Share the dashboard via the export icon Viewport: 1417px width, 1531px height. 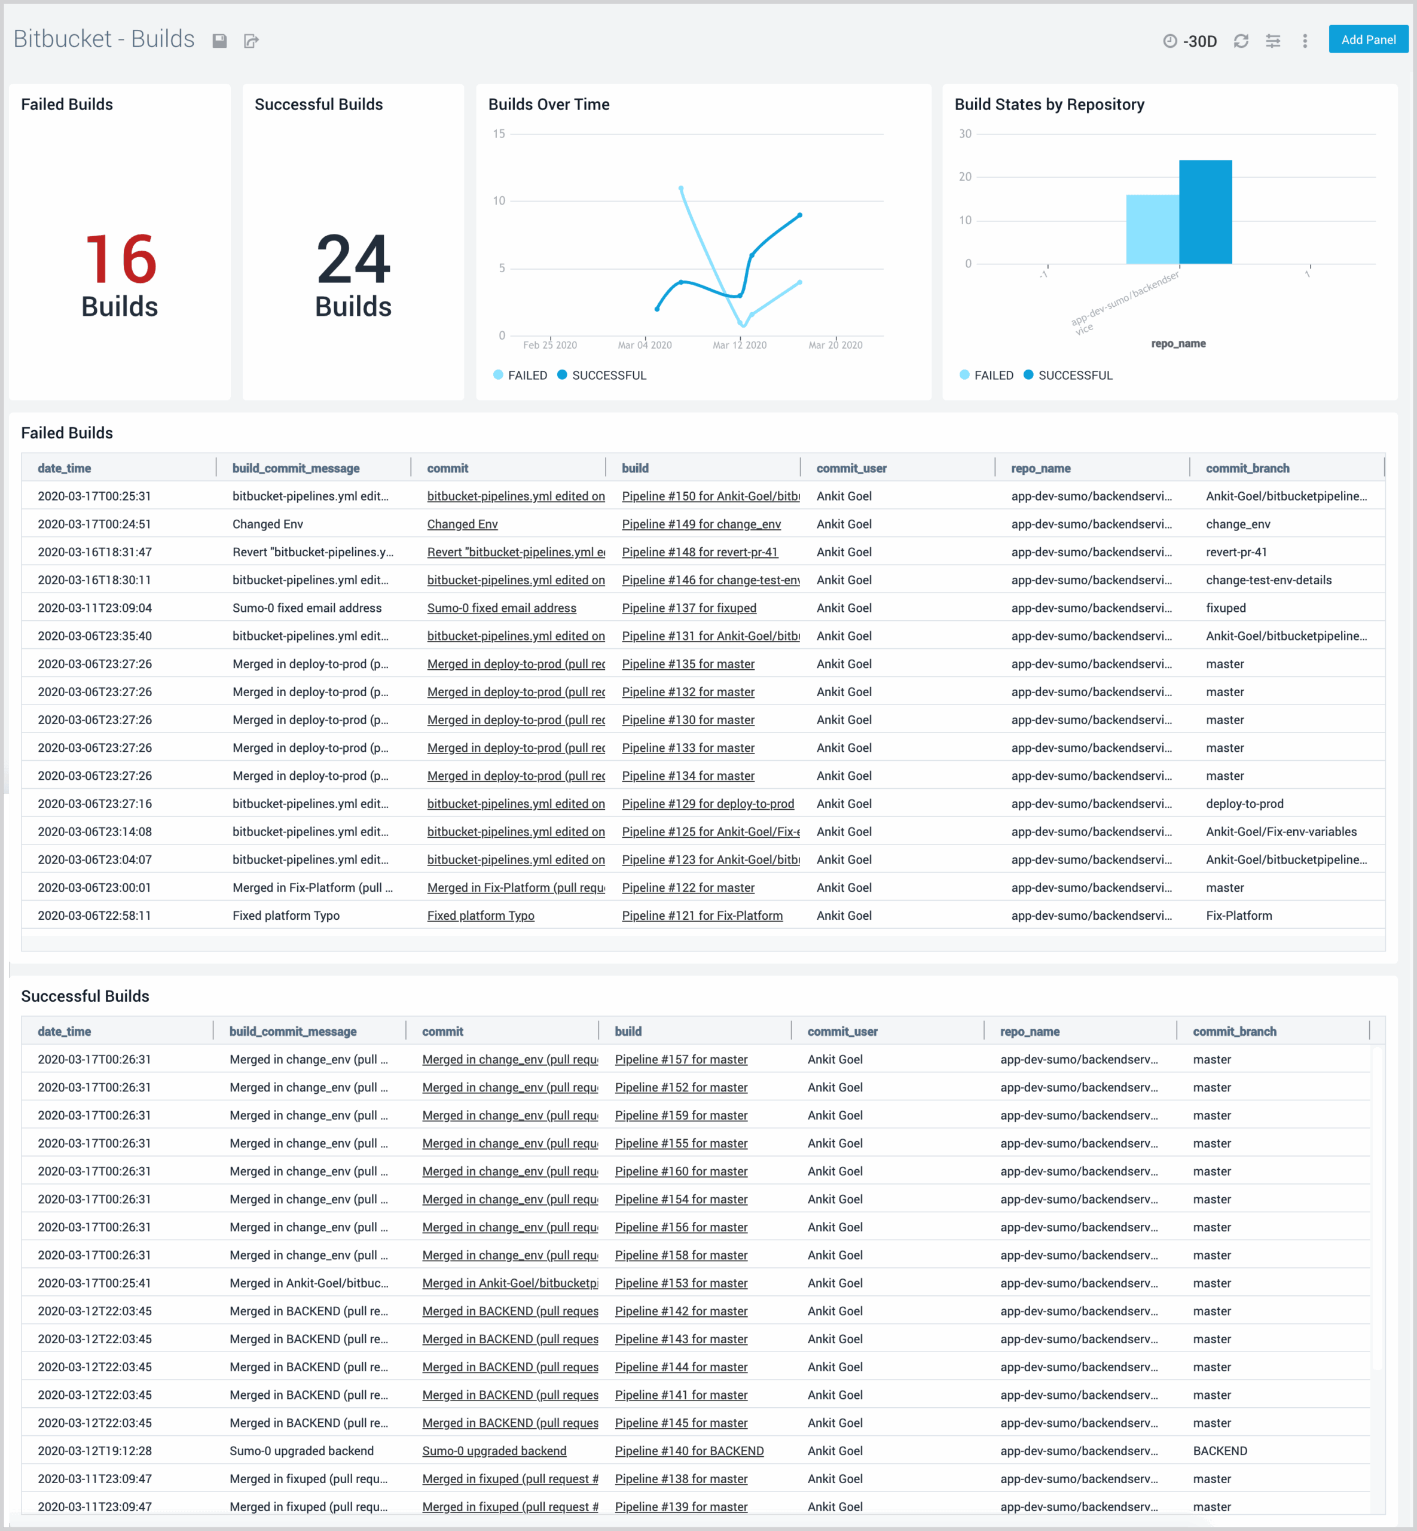coord(252,40)
